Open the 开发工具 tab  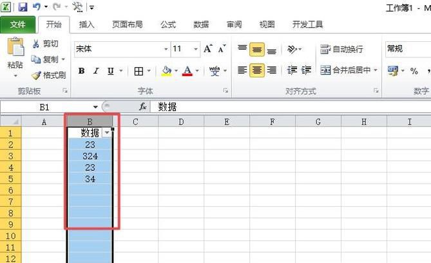pos(307,24)
